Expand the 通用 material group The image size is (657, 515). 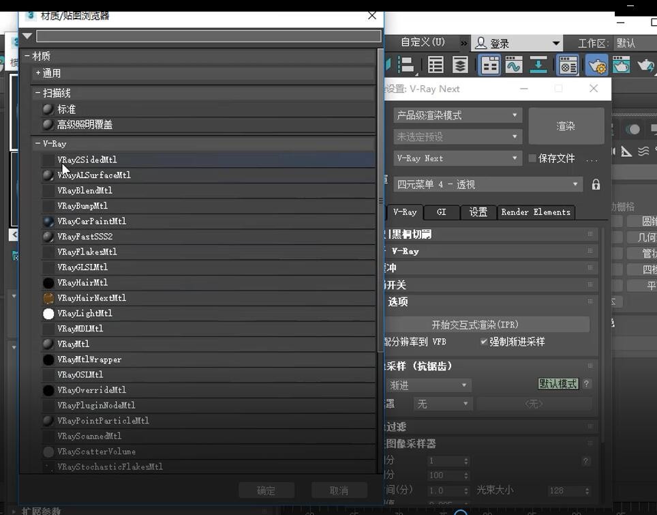coord(37,73)
